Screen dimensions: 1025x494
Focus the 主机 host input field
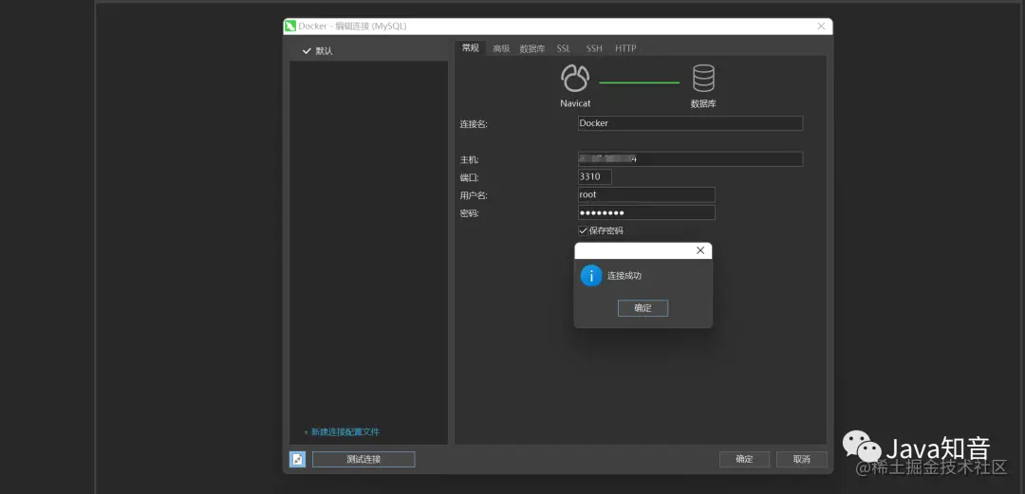690,158
